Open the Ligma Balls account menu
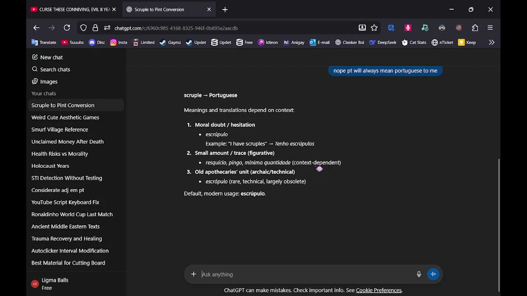 76,284
